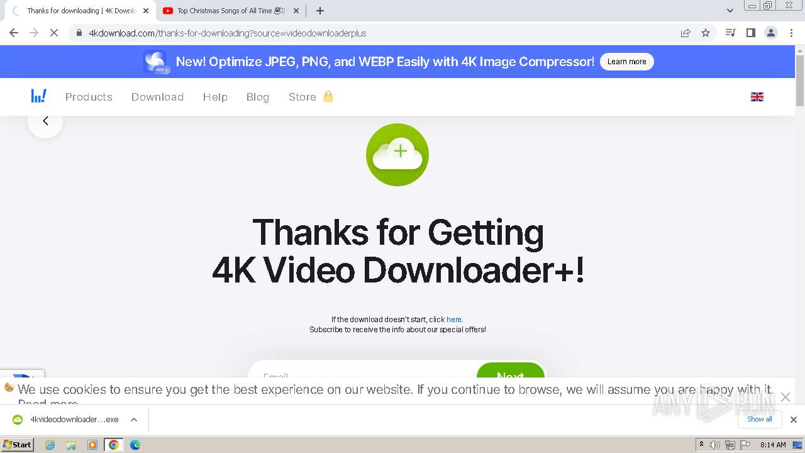Dismiss the cookie notice with X

point(786,397)
